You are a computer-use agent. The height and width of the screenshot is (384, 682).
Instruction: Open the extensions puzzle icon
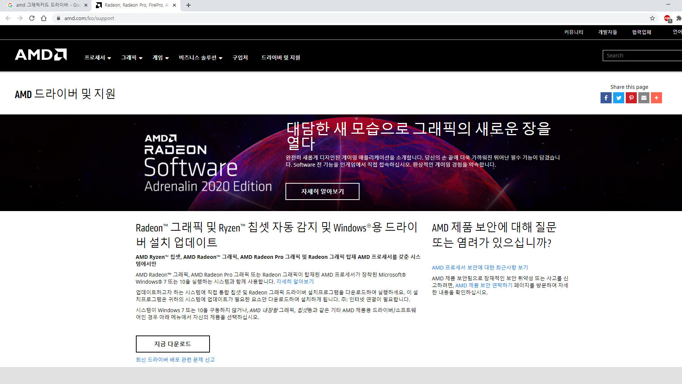click(679, 18)
